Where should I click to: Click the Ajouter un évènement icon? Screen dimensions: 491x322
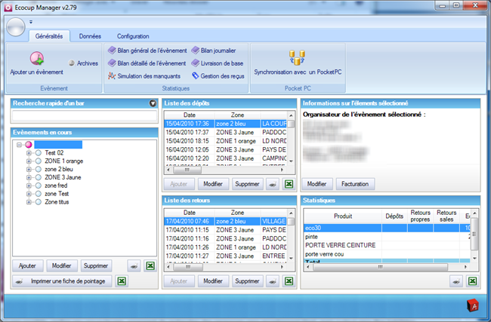pos(36,58)
